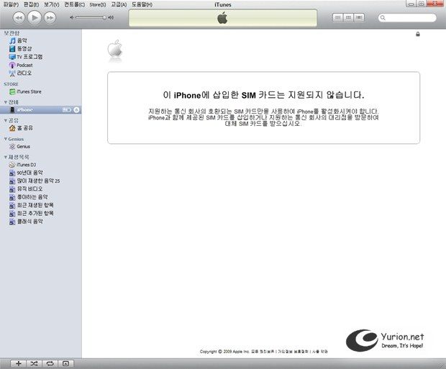Open the privacy policy footer link
This screenshot has height=369, width=446.
293,352
